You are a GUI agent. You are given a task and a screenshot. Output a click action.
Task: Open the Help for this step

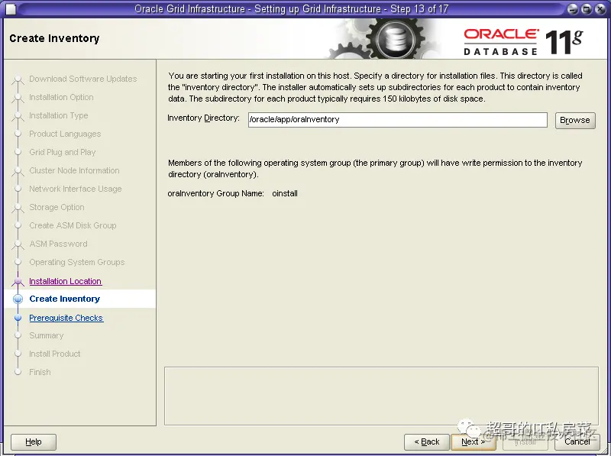tap(34, 441)
